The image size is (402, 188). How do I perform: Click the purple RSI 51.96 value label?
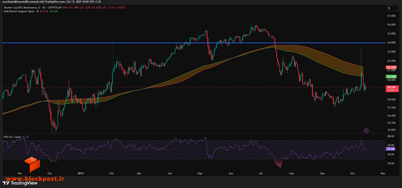click(x=390, y=149)
